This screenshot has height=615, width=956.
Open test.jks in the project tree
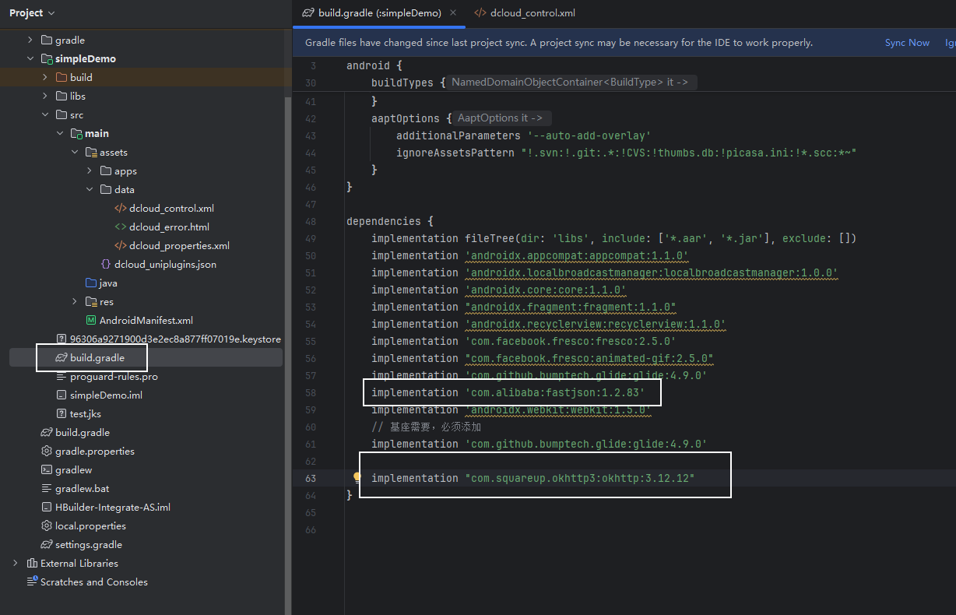pyautogui.click(x=85, y=413)
